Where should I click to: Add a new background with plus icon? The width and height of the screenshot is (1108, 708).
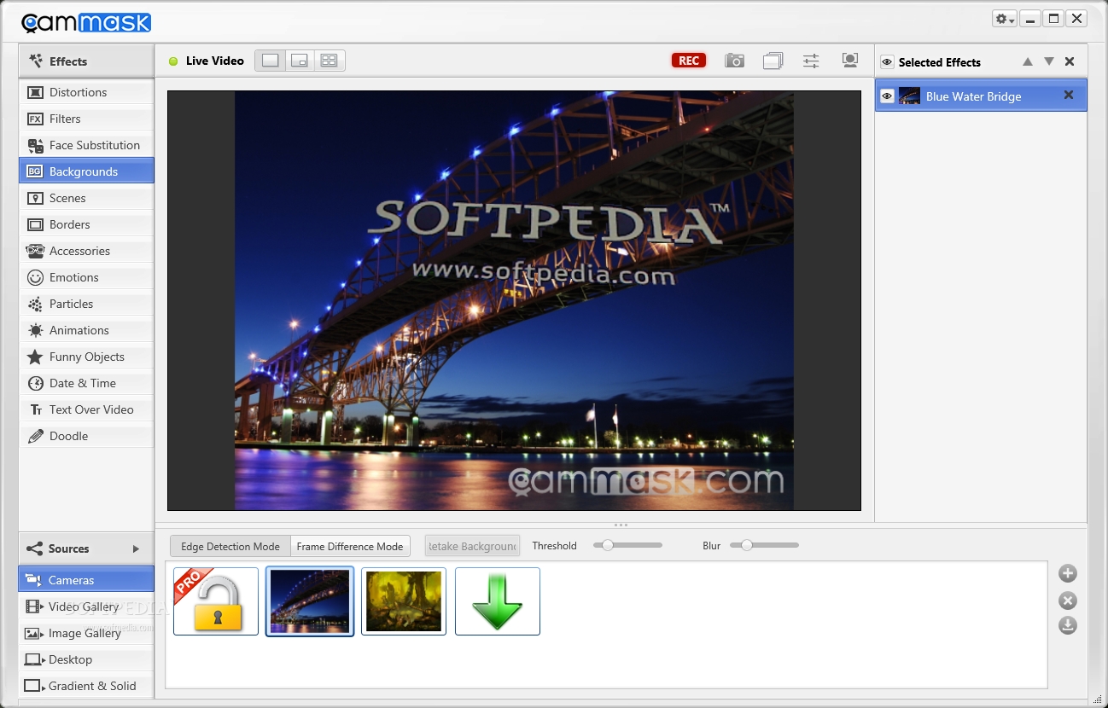pos(1068,573)
